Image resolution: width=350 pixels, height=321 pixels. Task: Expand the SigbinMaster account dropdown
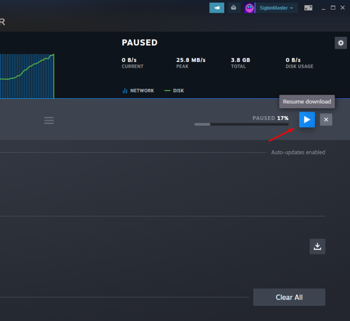coord(276,8)
